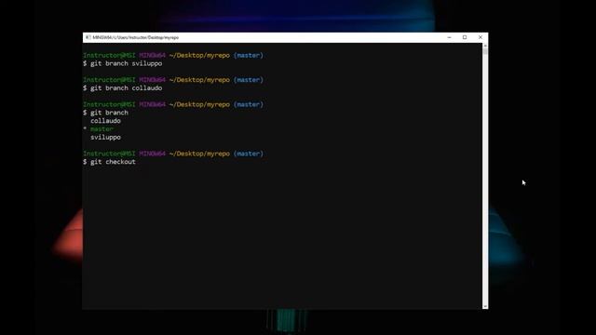Click the 'git branch sviluppo' command line
This screenshot has width=596, height=335.
click(122, 63)
